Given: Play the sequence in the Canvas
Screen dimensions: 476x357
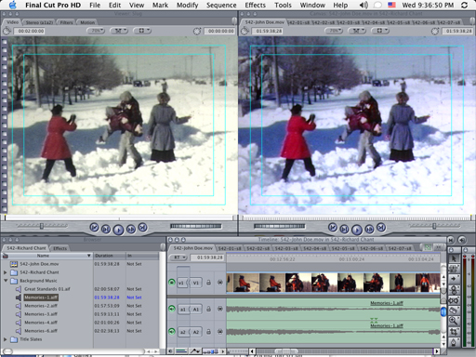Looking at the screenshot, I should [357, 230].
